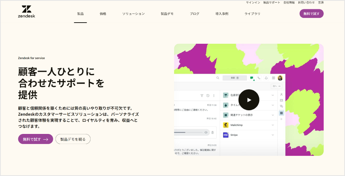The image size is (345, 176).
Task: Open the 導入事例 navigation item
Action: pos(222,14)
